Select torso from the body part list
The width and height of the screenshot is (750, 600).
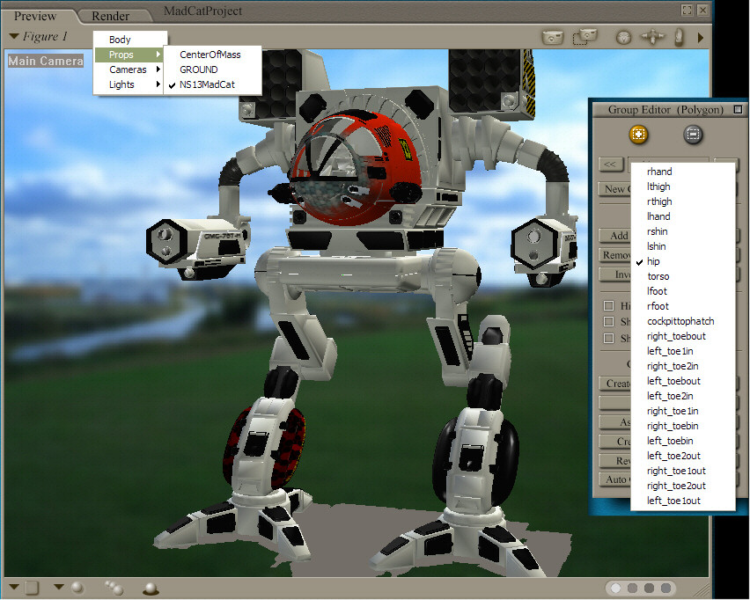660,275
